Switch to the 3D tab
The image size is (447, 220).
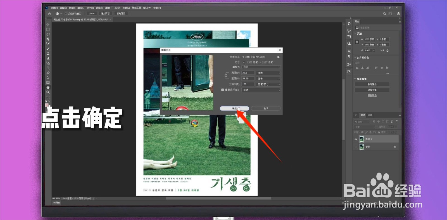[356, 115]
